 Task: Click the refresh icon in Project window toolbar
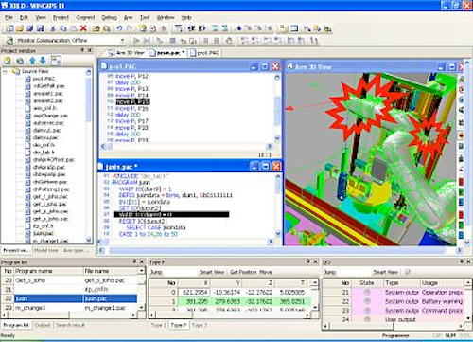click(x=20, y=61)
